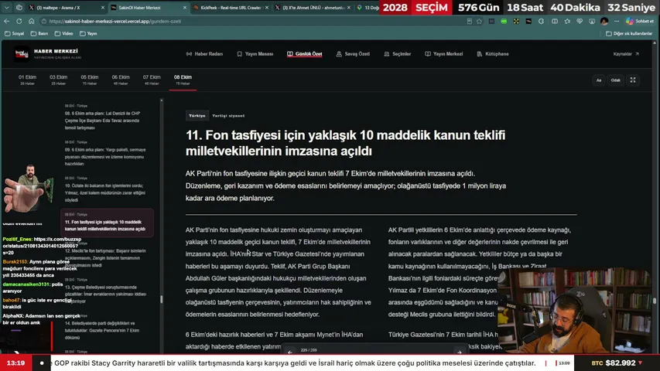This screenshot has width=660, height=371.
Task: Click the browser home icon
Action: point(32,21)
